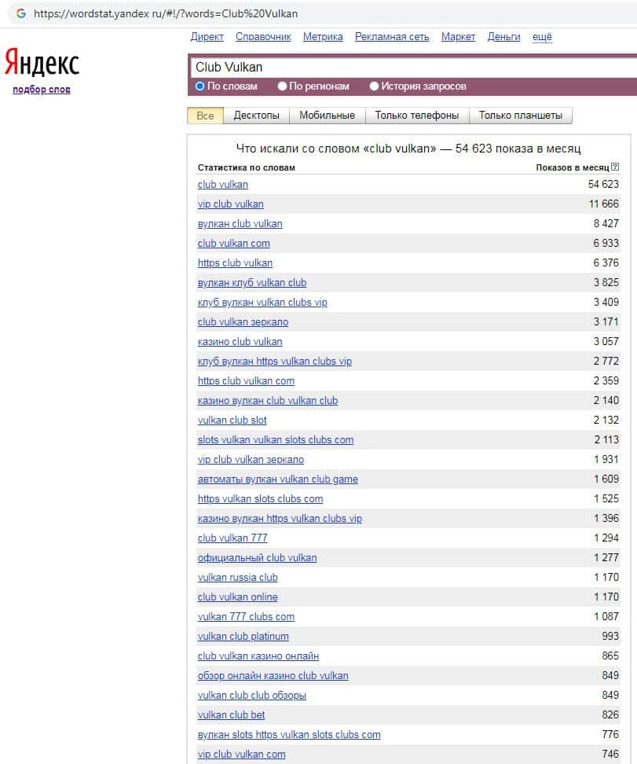The width and height of the screenshot is (637, 764).
Task: Click the 11 666 impressions value
Action: coord(604,204)
